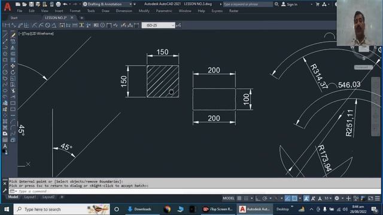
Task: Select the Angular dimension tool icon
Action: pos(54,25)
